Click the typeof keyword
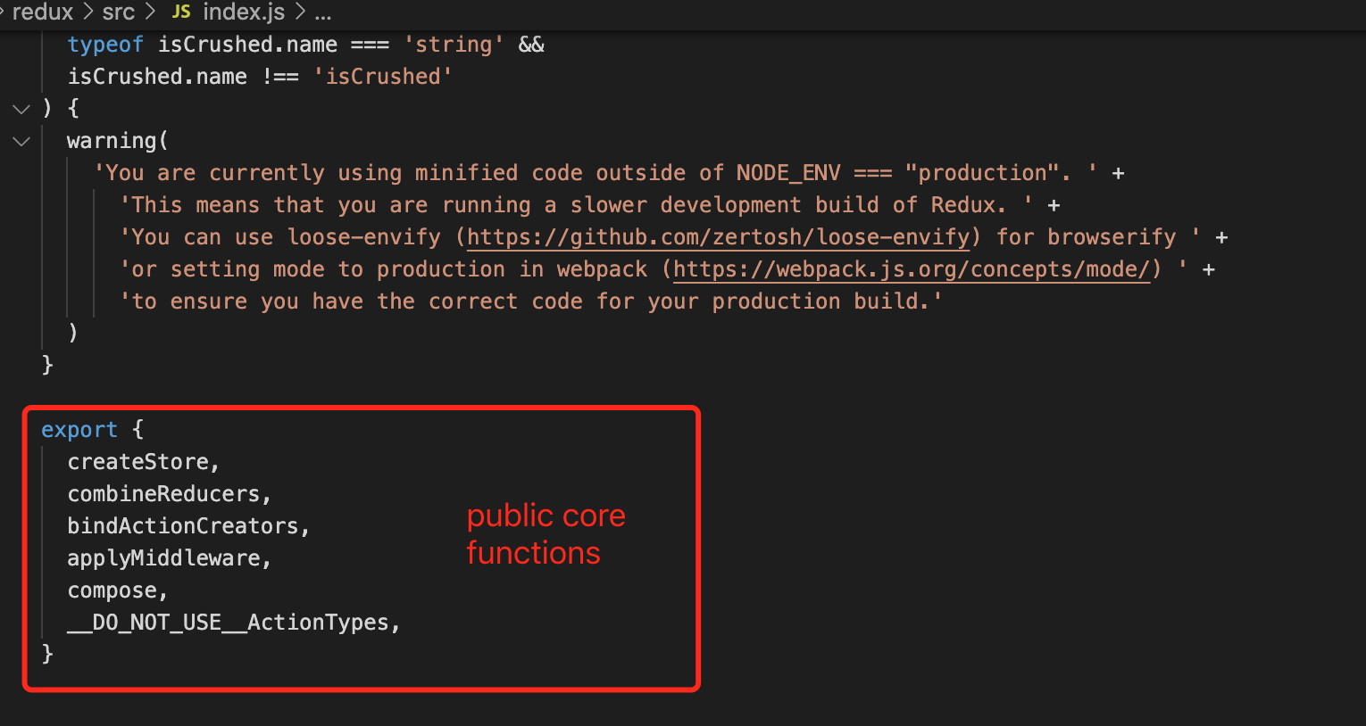 tap(105, 45)
